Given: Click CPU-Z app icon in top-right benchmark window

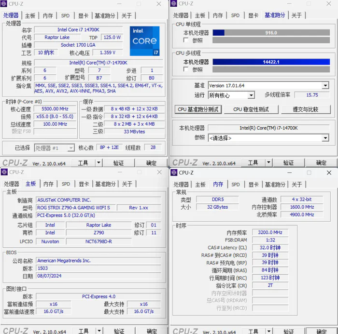Looking at the screenshot, I should [x=174, y=3].
